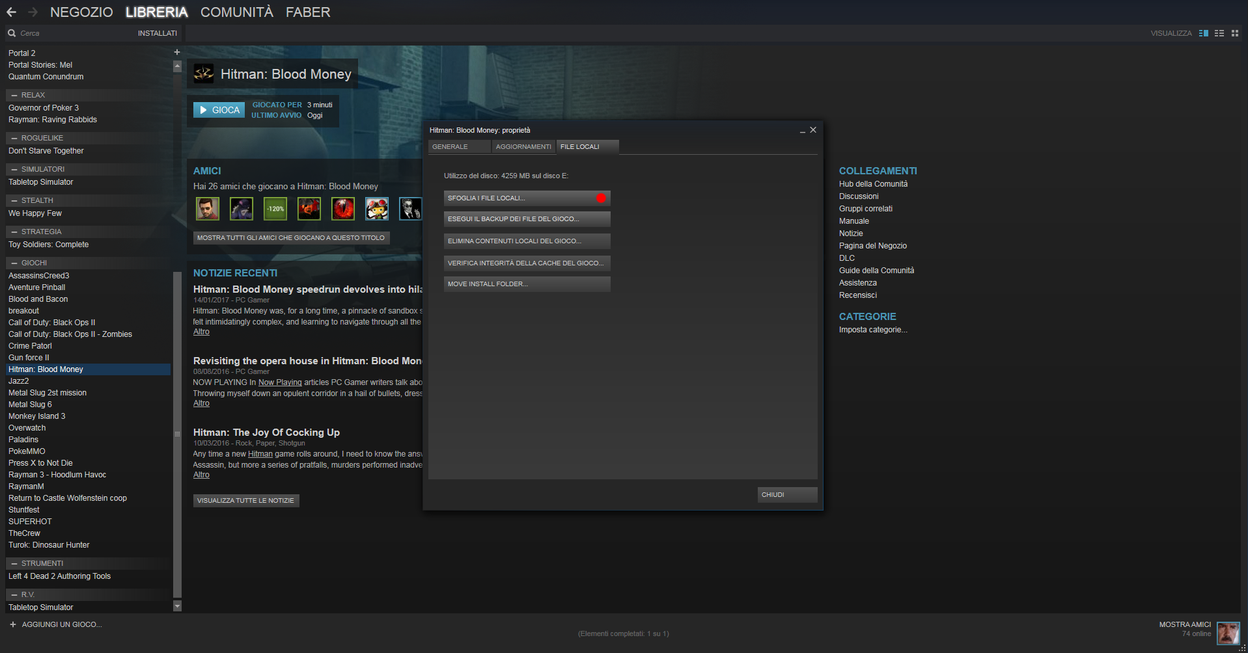
Task: Click Imposta categorie link
Action: (873, 330)
